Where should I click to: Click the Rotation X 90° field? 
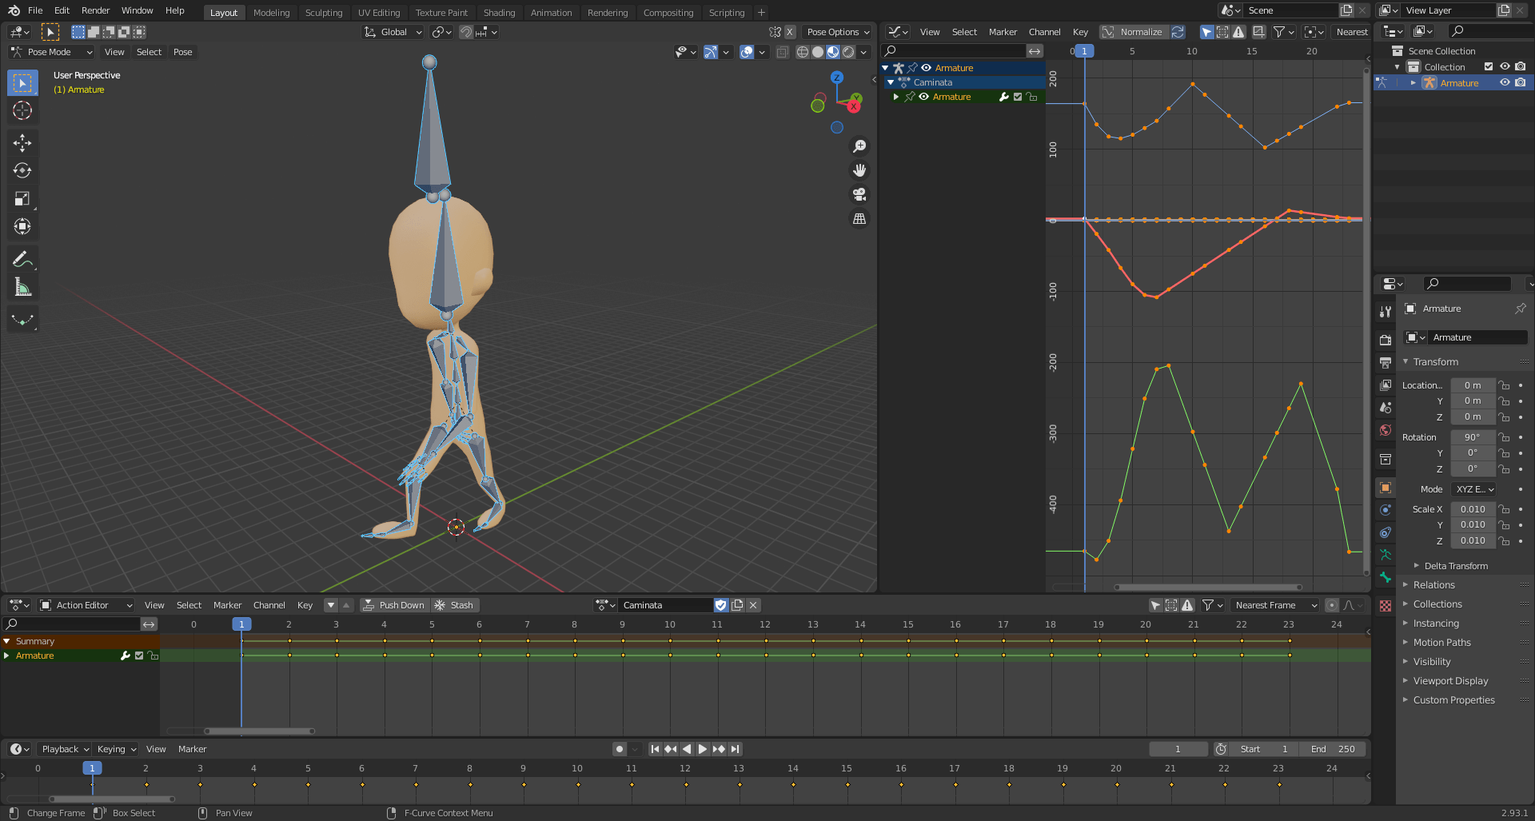coord(1473,437)
